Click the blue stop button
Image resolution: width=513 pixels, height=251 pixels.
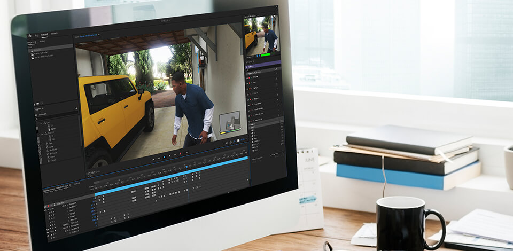click(164, 157)
